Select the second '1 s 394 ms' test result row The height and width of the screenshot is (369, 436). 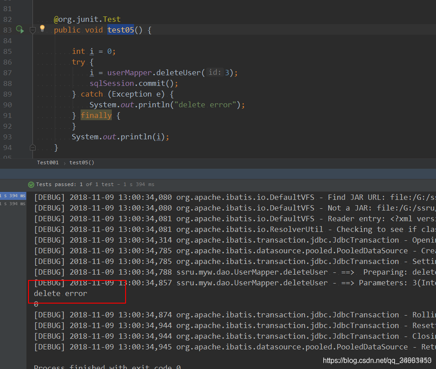pyautogui.click(x=13, y=204)
